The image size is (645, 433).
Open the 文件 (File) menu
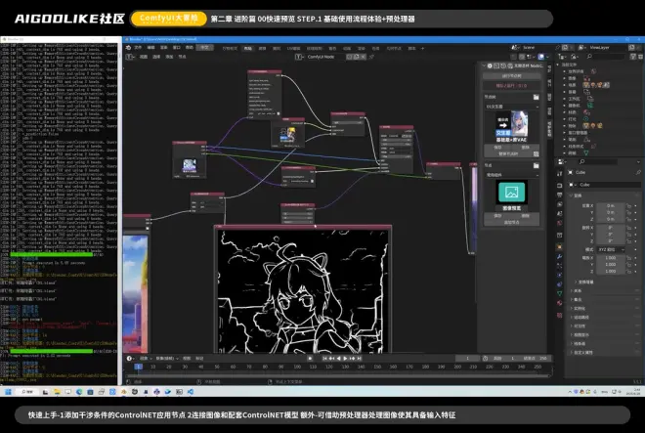pos(138,47)
